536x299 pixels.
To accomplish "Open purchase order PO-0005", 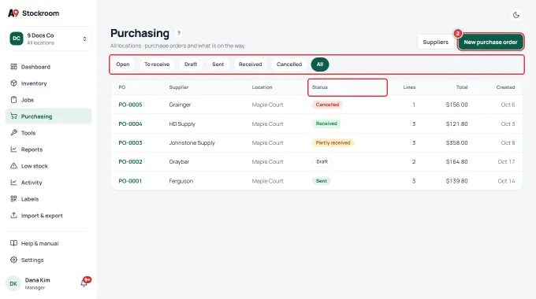I will tap(130, 105).
